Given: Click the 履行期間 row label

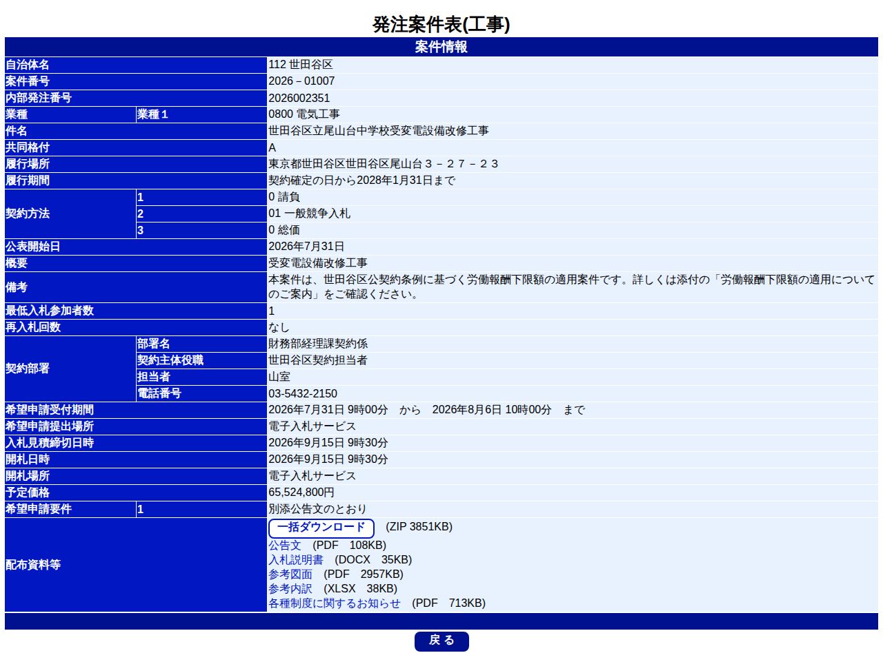Looking at the screenshot, I should [x=136, y=180].
